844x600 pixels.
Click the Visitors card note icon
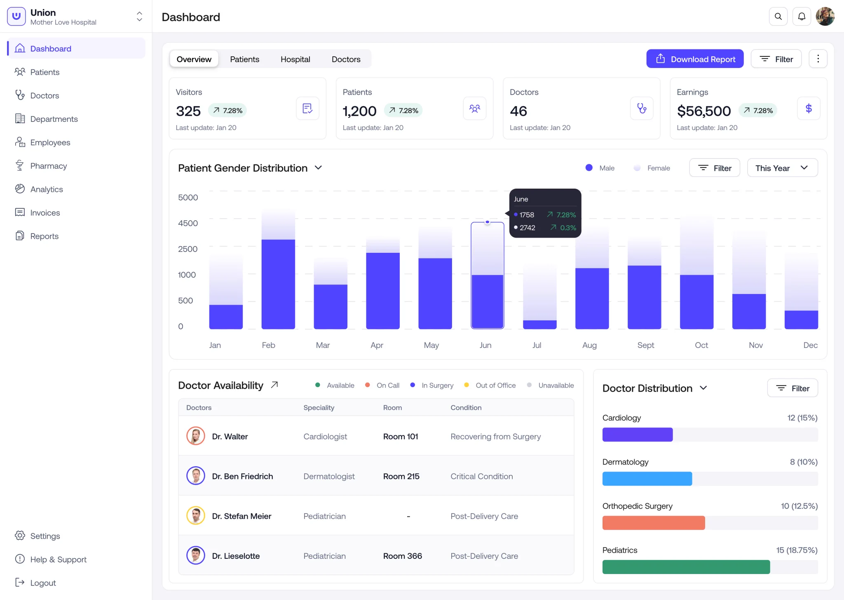[x=307, y=108]
